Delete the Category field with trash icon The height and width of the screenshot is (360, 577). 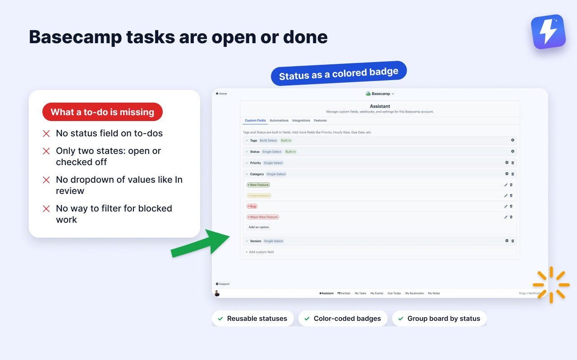click(513, 174)
